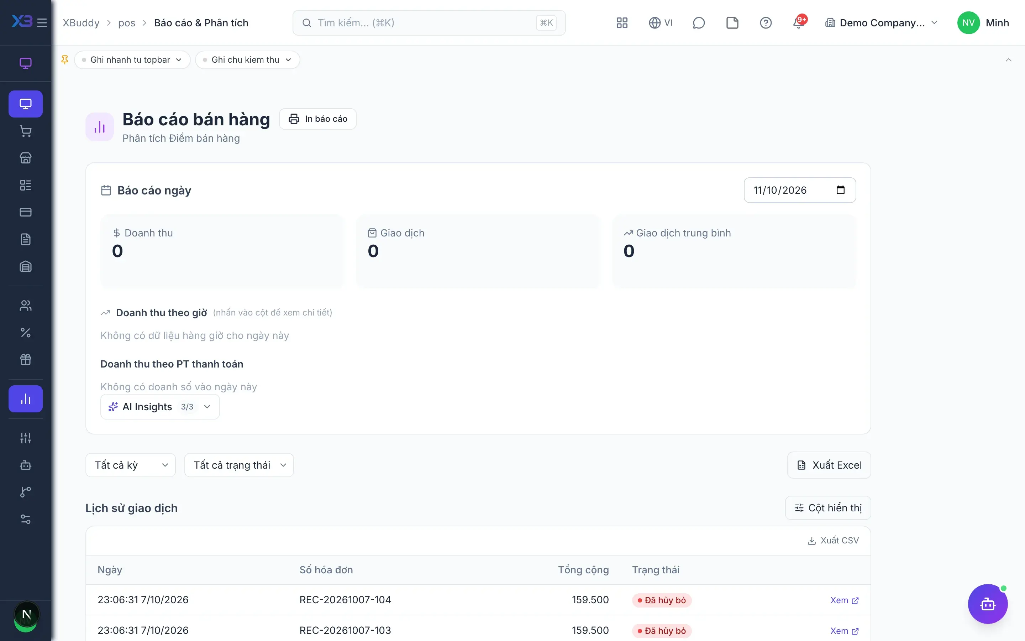Sort by Tổng cộng column header
1025x641 pixels.
click(x=583, y=570)
